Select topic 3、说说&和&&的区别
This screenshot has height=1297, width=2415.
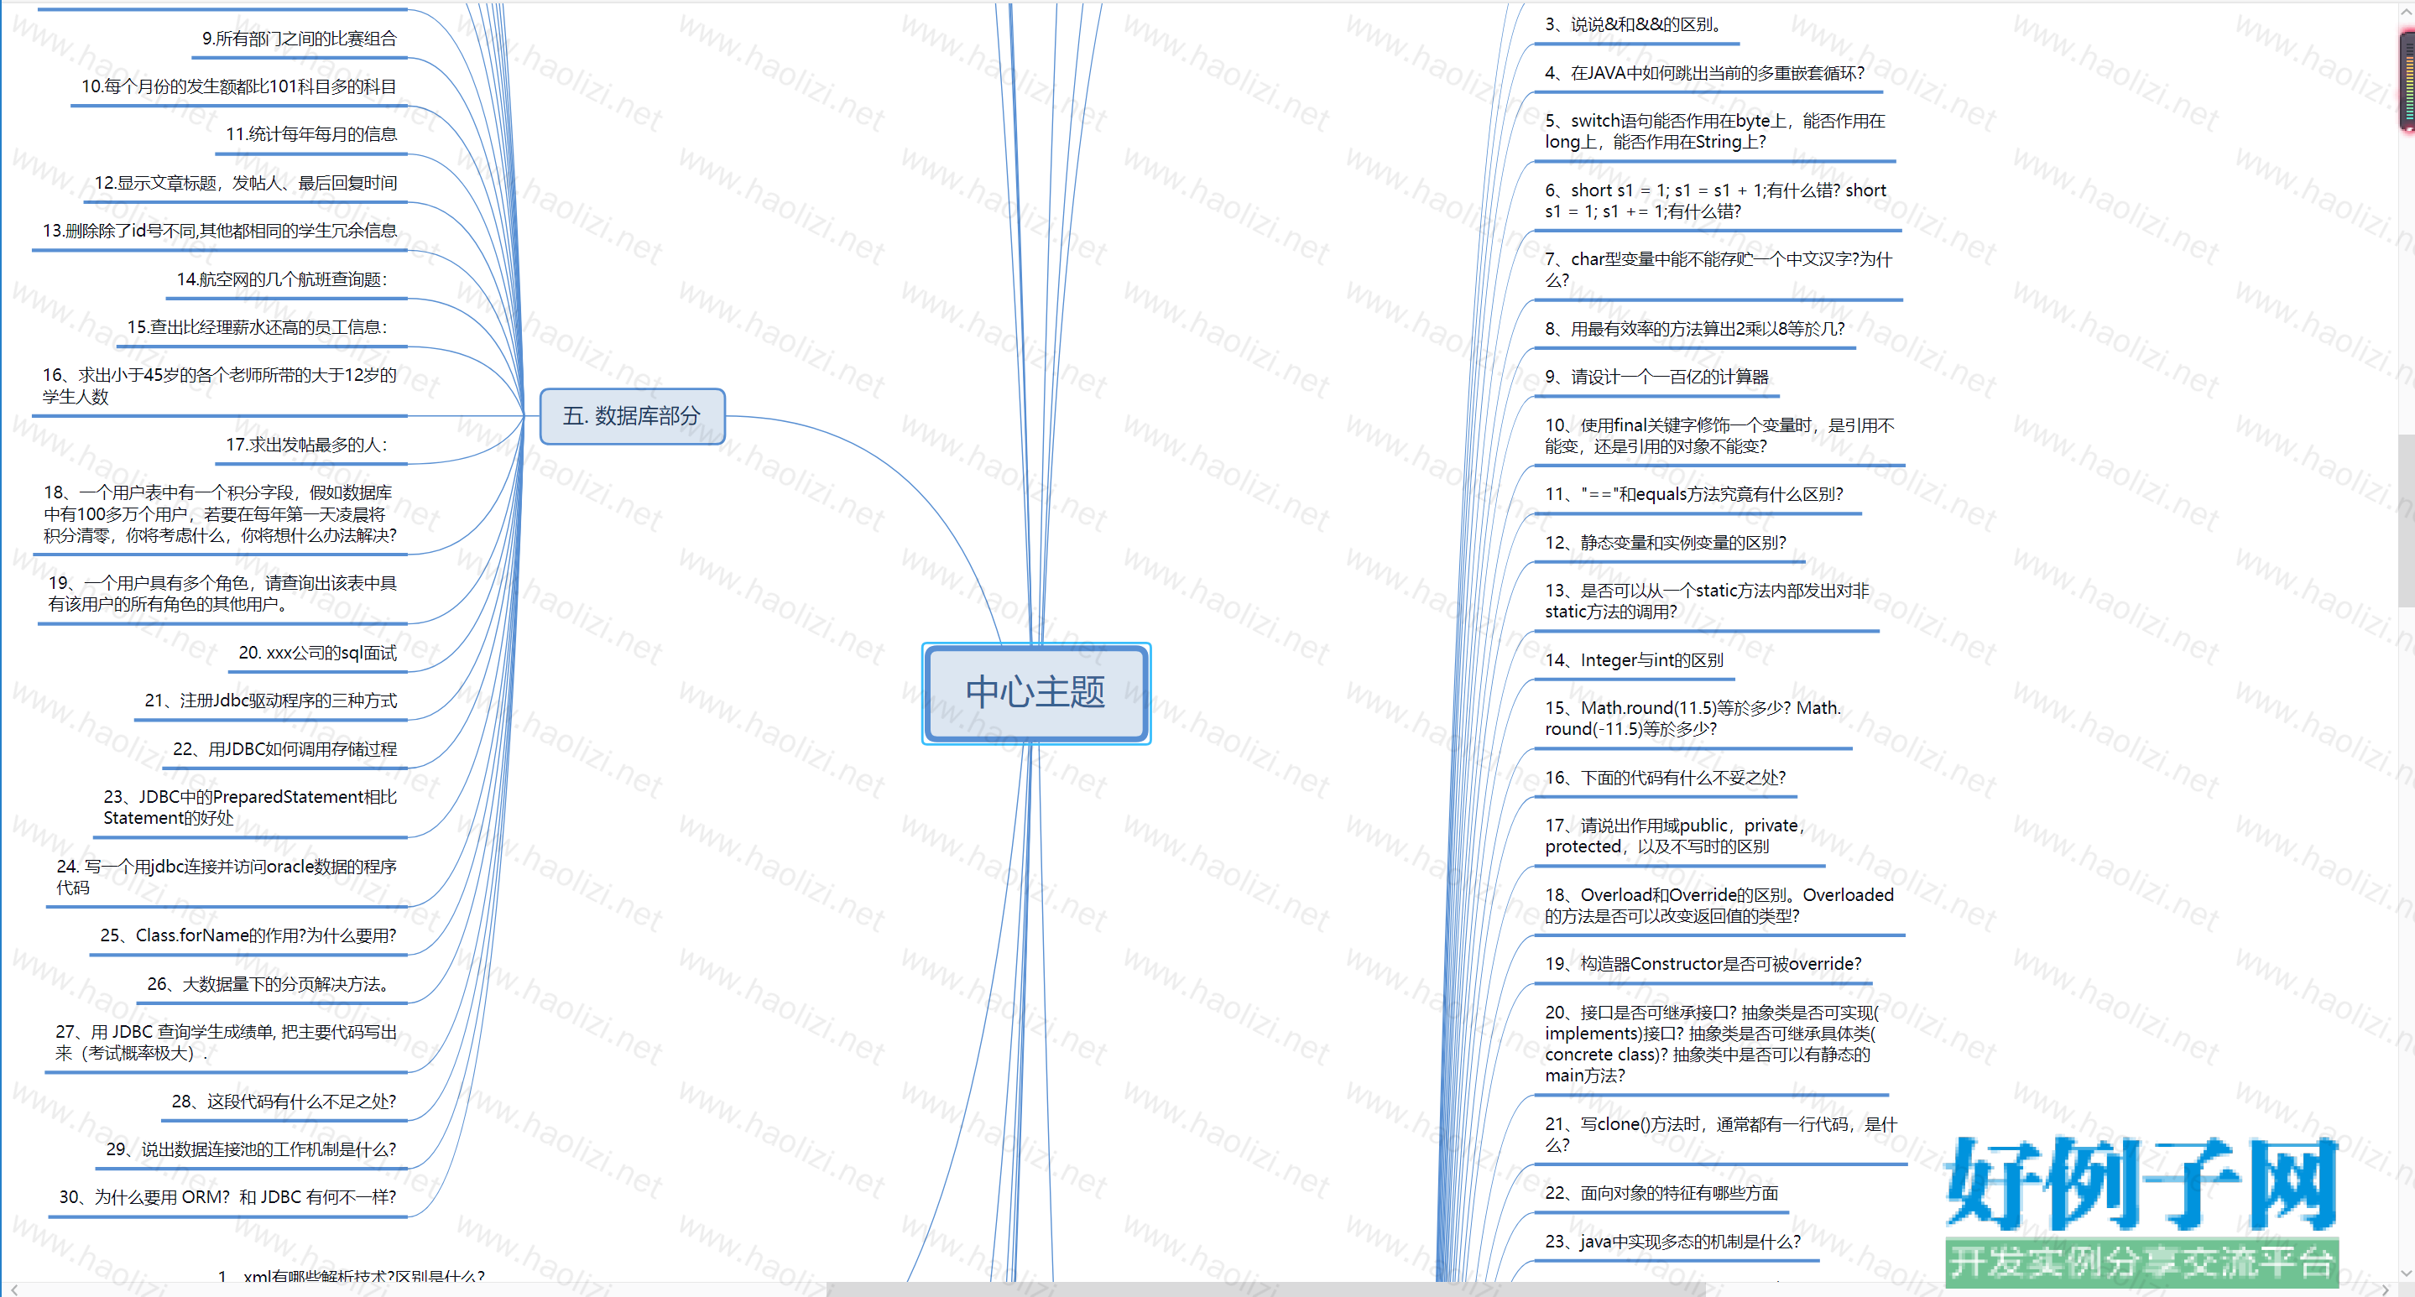1634,24
